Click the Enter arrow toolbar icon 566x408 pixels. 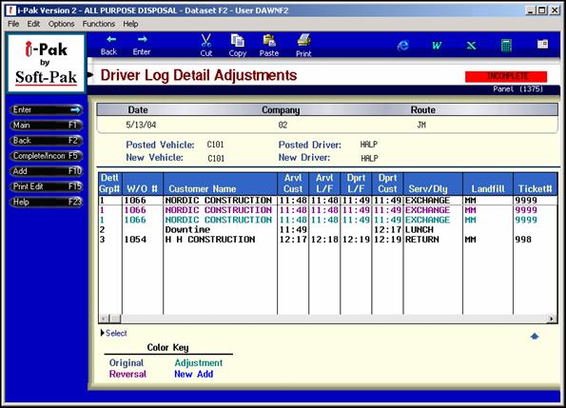[142, 39]
